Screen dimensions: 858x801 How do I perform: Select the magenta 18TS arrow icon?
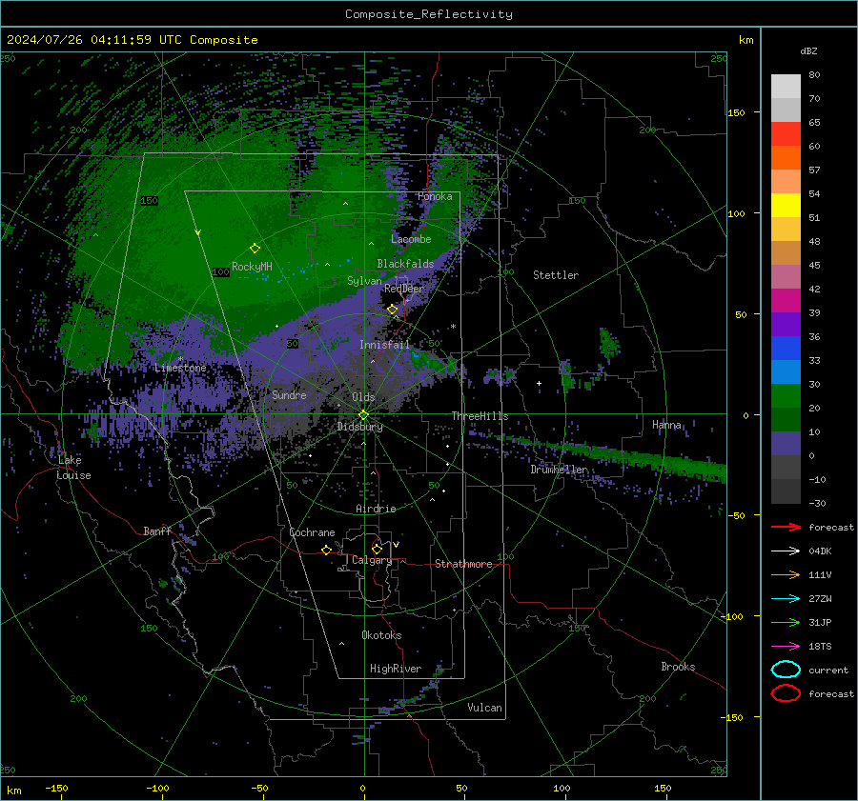(x=786, y=647)
